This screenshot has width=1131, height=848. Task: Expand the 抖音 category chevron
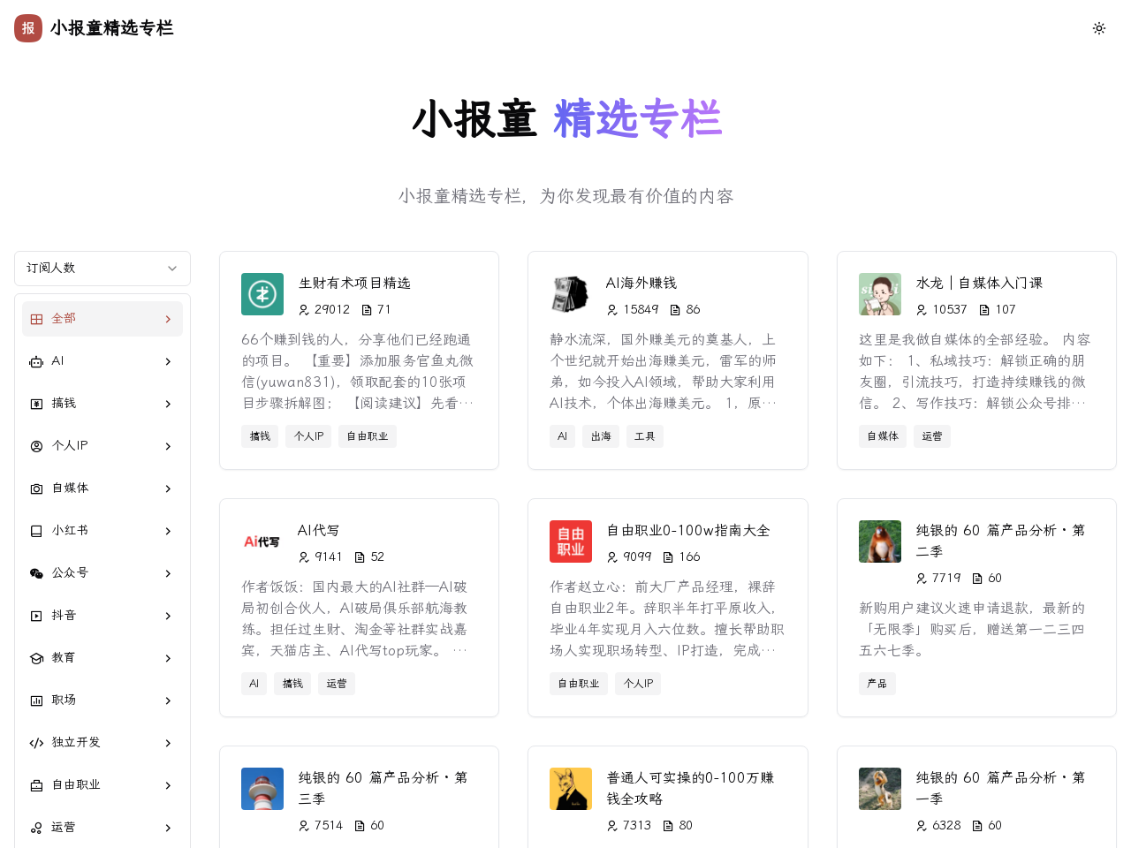tap(168, 616)
